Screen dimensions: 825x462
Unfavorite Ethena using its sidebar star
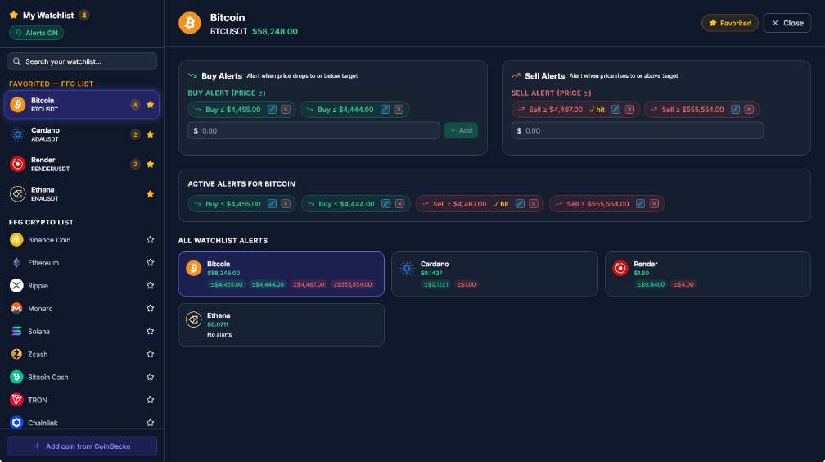(150, 194)
